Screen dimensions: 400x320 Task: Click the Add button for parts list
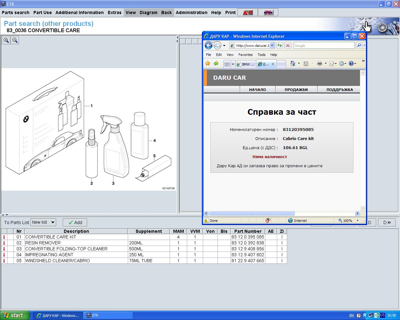click(75, 222)
